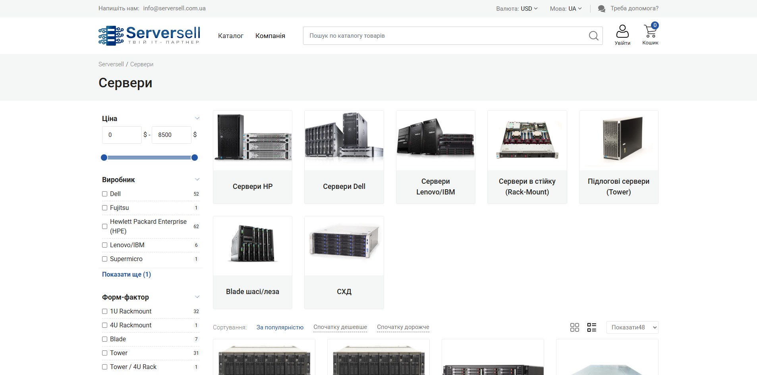Open the USD currency dropdown

tap(529, 8)
